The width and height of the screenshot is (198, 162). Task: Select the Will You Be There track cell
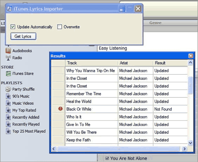click(x=92, y=132)
